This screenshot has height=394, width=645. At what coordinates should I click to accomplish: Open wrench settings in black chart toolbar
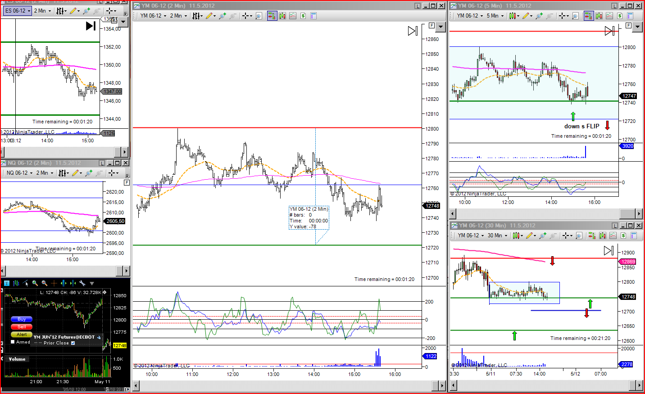point(82,283)
